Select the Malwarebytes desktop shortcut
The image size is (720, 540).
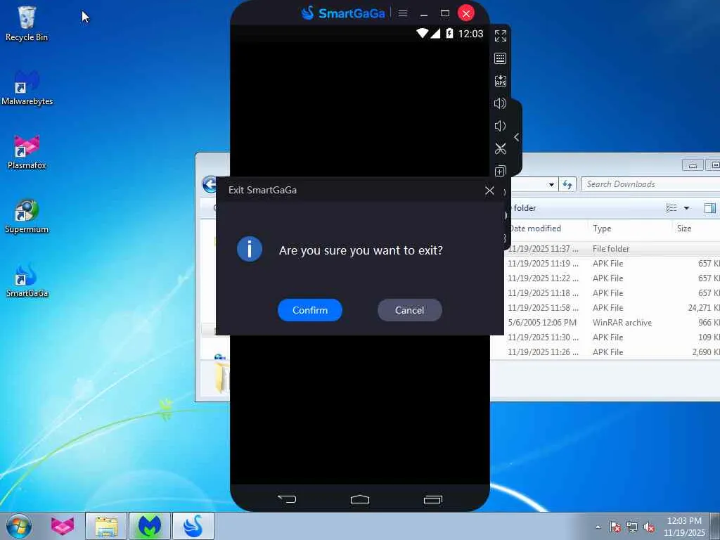pyautogui.click(x=27, y=88)
